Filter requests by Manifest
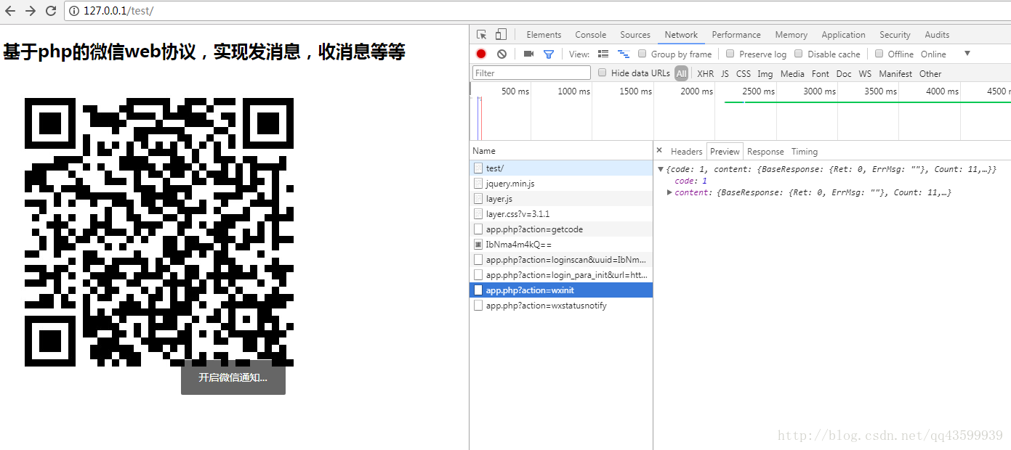Viewport: 1011px width, 450px height. coord(895,73)
